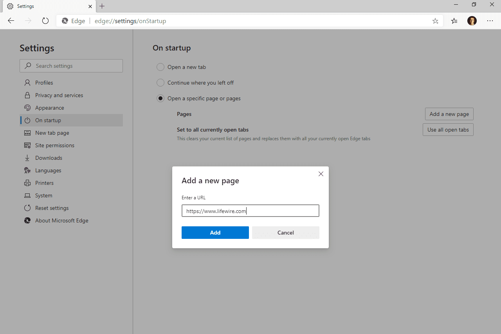Open the three-dot Settings and more menu
This screenshot has width=501, height=334.
(x=490, y=21)
